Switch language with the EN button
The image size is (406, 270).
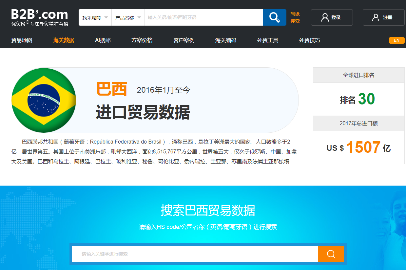click(x=397, y=40)
